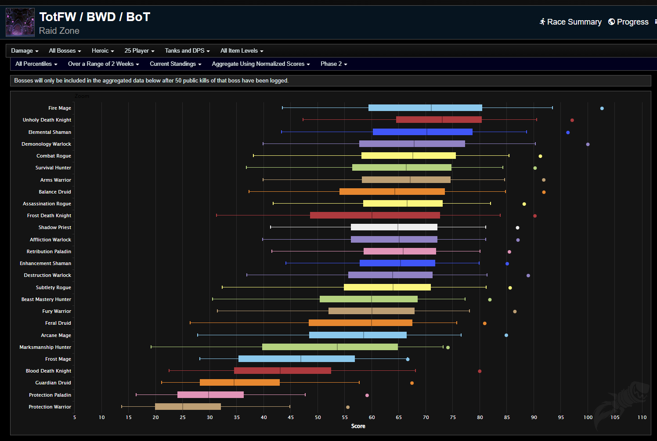Click the Fire Mage box plot bar
Viewport: 657px width, 441px height.
pos(425,108)
